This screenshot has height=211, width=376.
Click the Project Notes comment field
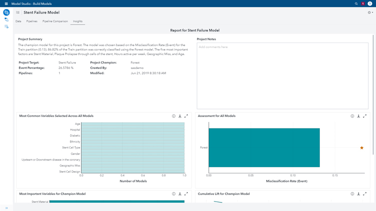point(283,75)
